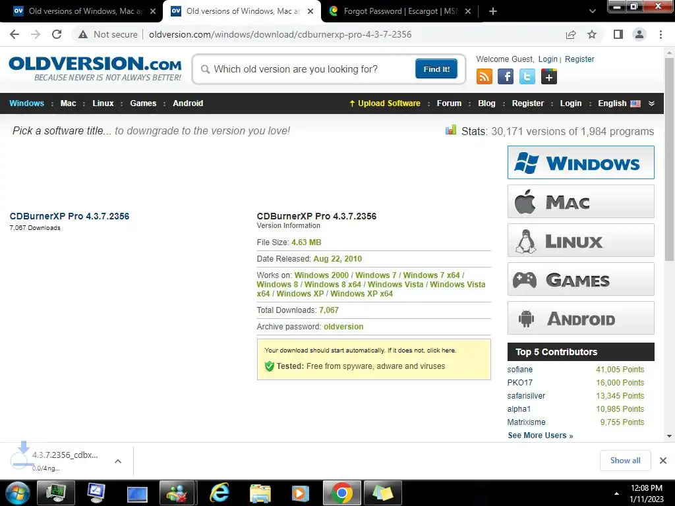This screenshot has width=675, height=506.
Task: Open Windows Start orb
Action: click(x=16, y=493)
